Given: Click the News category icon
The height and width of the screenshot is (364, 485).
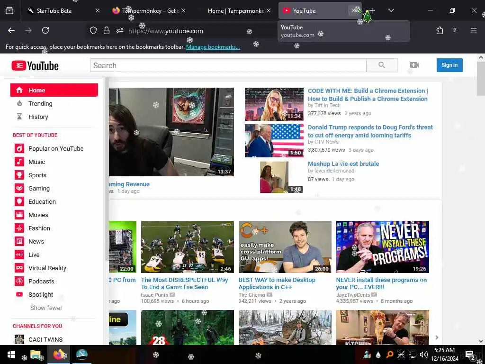Looking at the screenshot, I should click(x=19, y=241).
